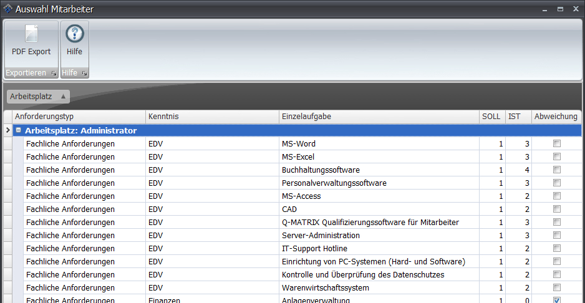The height and width of the screenshot is (303, 585).
Task: Collapse the Arbeitsplatz: Administrator group
Action: click(19, 131)
